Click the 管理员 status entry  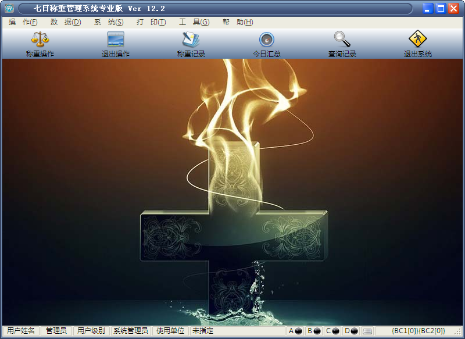56,331
